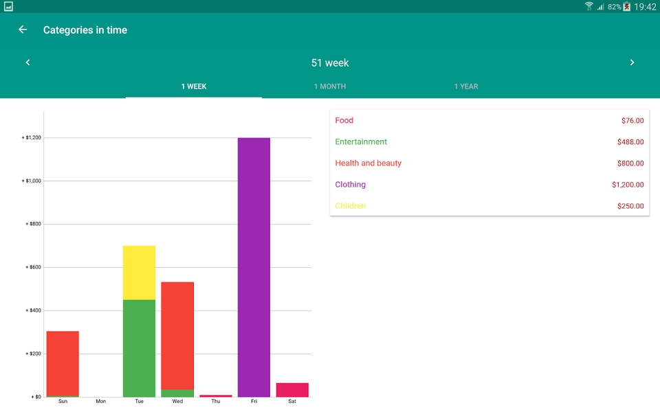
Task: Tap the purple Clothing bar for Friday
Action: (x=254, y=267)
